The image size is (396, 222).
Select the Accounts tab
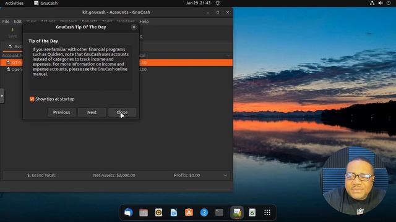(x=15, y=47)
